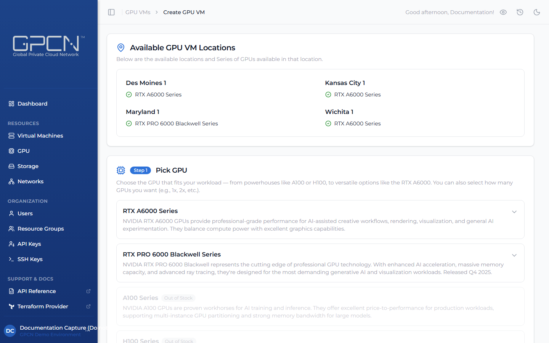Click external link icon beside Terraform Provider
Viewport: 549px width, 343px height.
pos(88,306)
